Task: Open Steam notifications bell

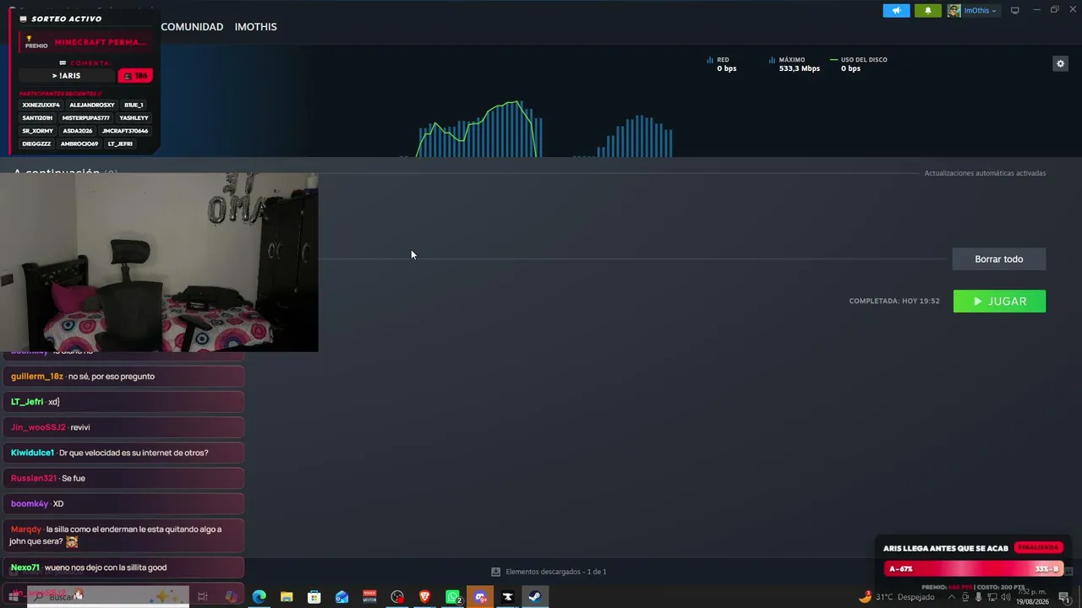Action: 927,11
